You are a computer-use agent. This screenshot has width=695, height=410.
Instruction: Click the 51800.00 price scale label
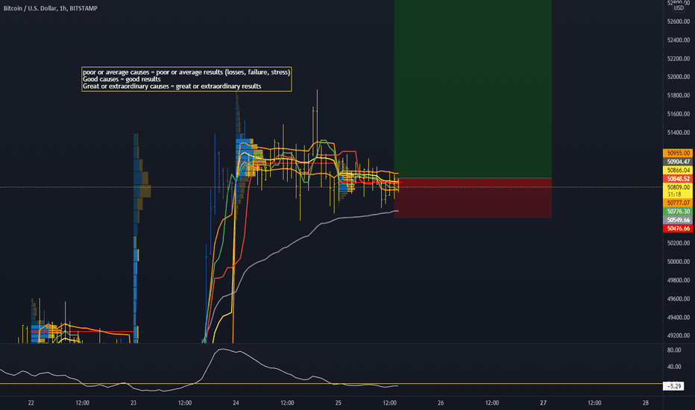click(678, 95)
